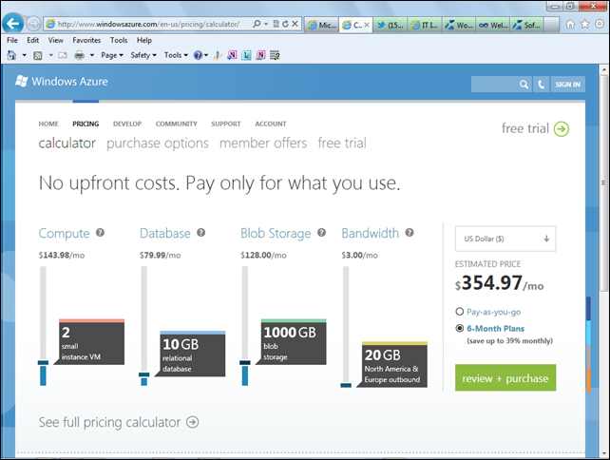This screenshot has width=610, height=460.
Task: Click the browser Back arrow button
Action: coord(12,24)
